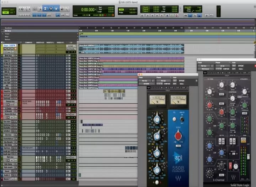
Task: Click the SSL E-Channel output fader
Action: point(248,157)
